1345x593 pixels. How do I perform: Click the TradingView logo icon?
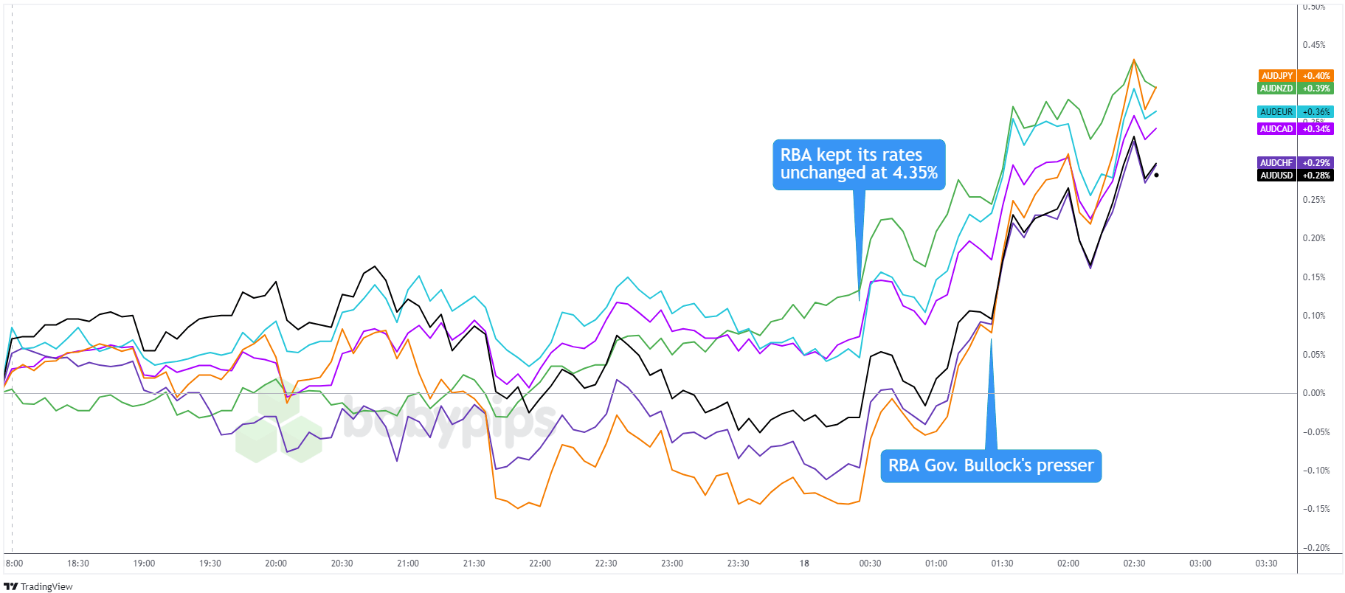coord(10,586)
